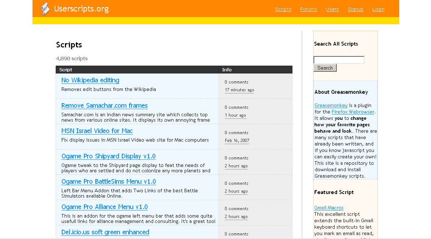
Task: Open the Users page
Action: coord(332,9)
